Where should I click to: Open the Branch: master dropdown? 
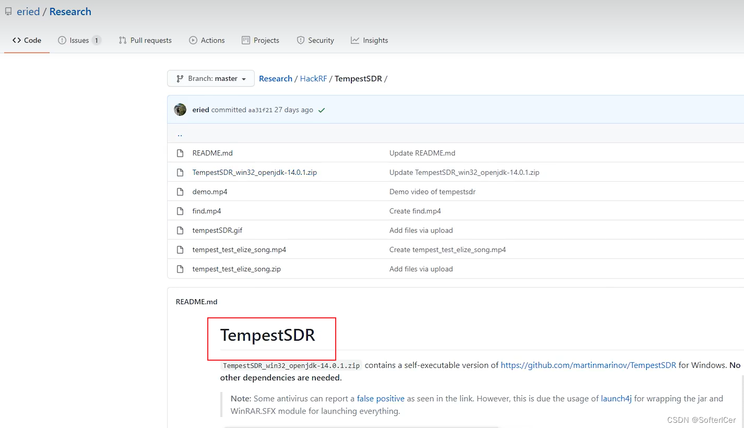pos(210,78)
